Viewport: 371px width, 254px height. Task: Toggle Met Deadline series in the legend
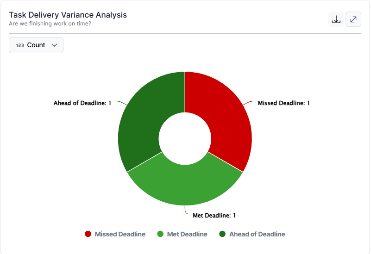pos(187,234)
